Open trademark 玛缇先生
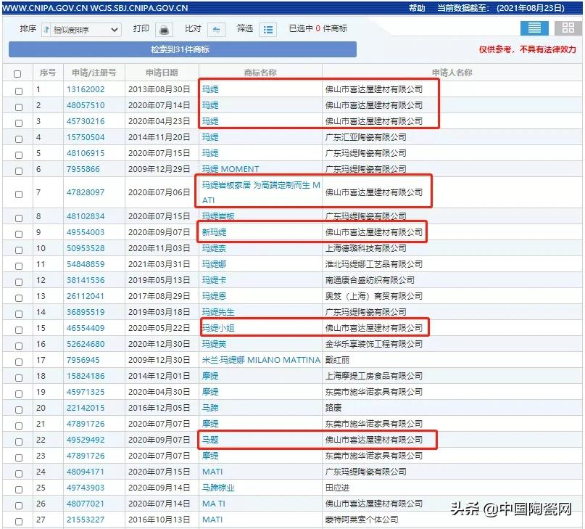 tap(218, 312)
